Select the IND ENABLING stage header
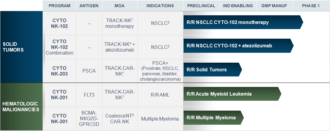This screenshot has height=131, width=330. (238, 6)
